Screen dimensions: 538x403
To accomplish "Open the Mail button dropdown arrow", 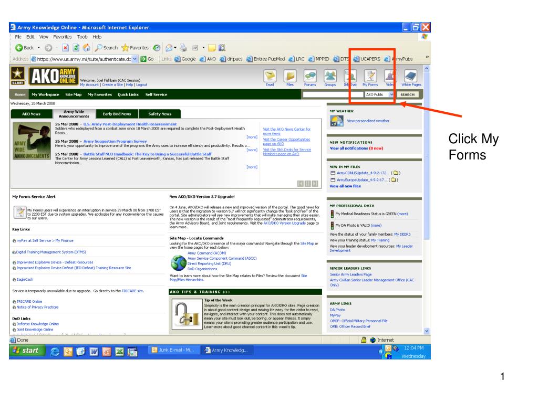I will (x=175, y=48).
